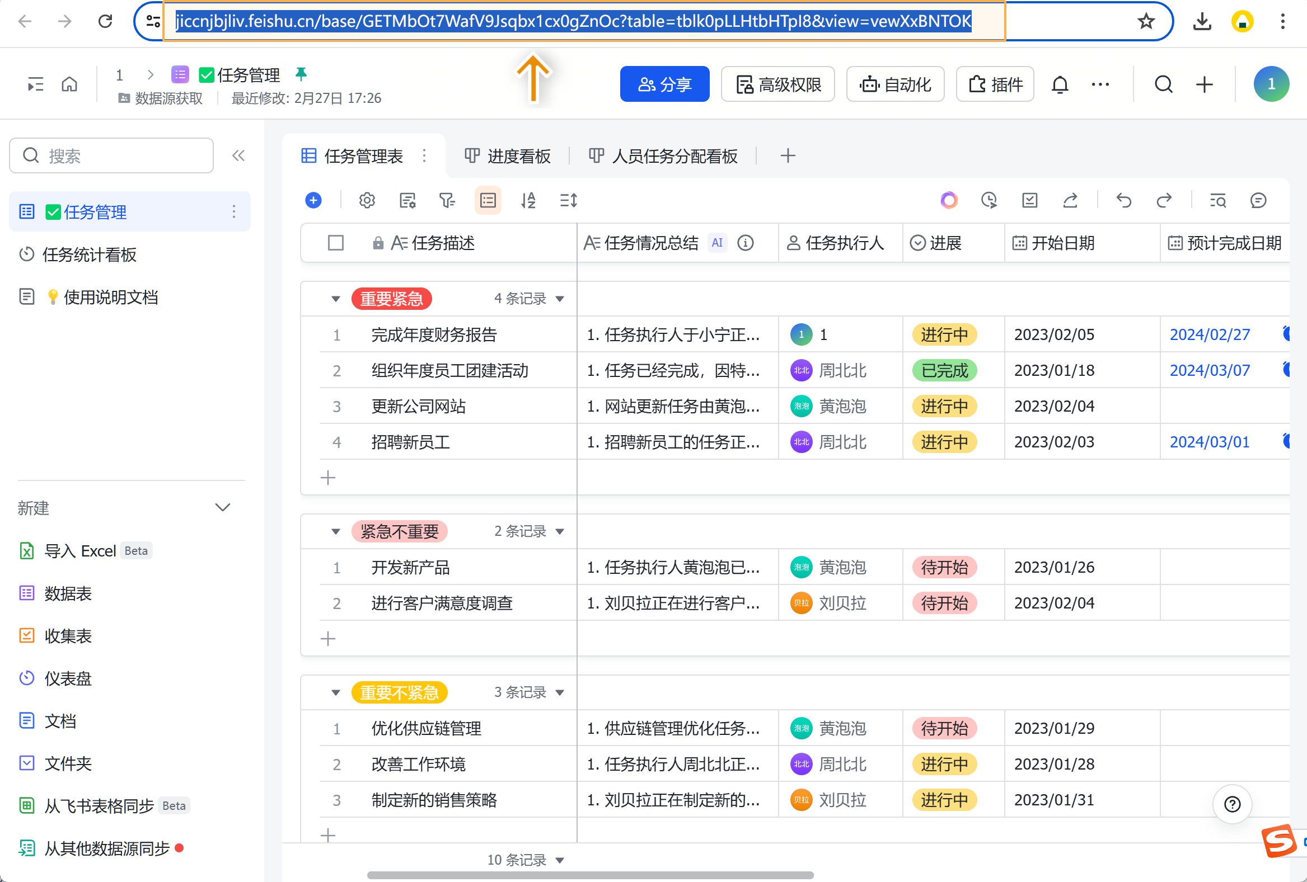Undo the last action

(x=1123, y=200)
